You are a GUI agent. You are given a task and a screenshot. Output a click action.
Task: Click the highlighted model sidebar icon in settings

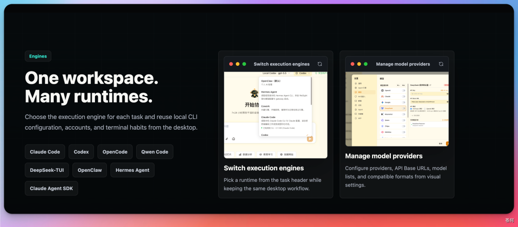[x=356, y=92]
